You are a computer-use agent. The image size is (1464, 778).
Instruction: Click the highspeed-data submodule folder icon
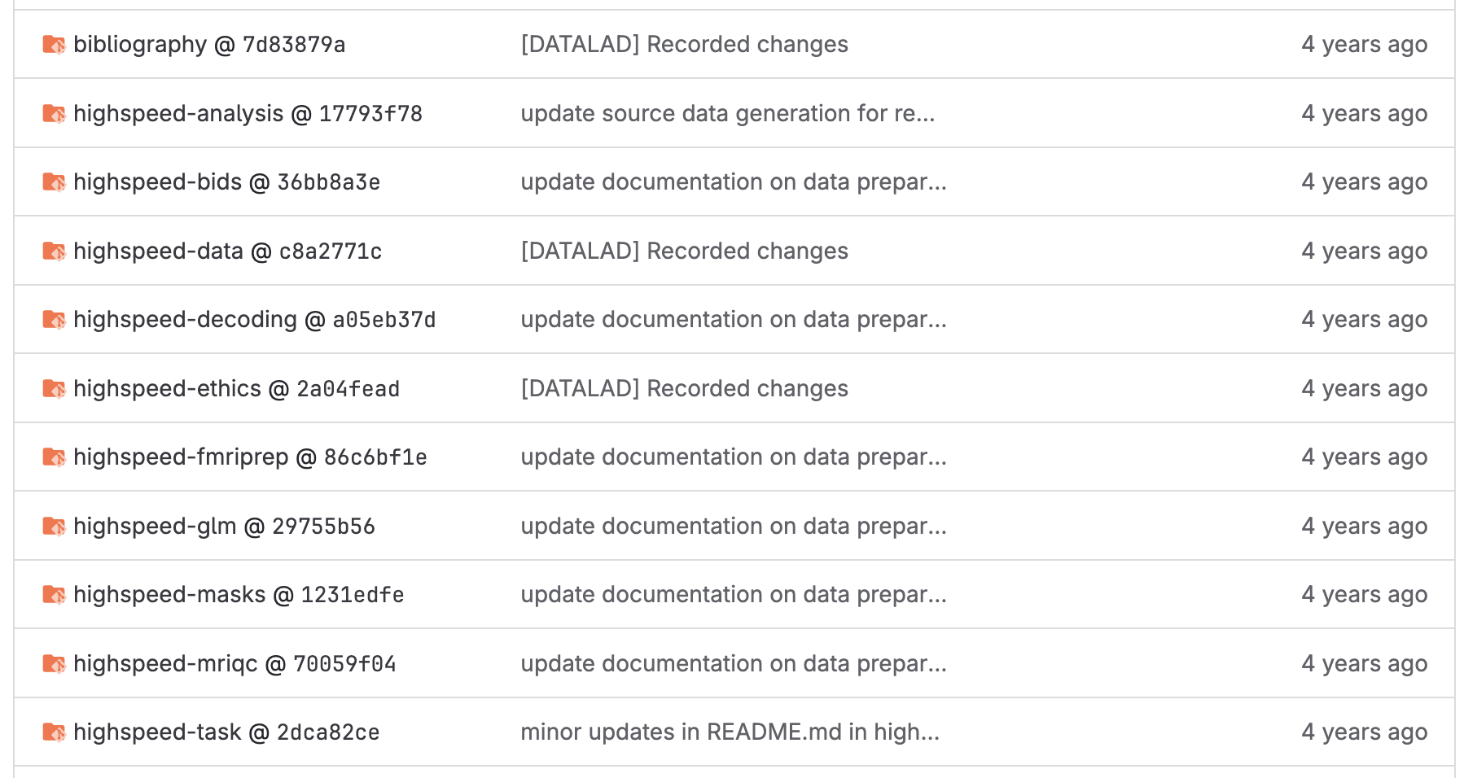point(54,251)
